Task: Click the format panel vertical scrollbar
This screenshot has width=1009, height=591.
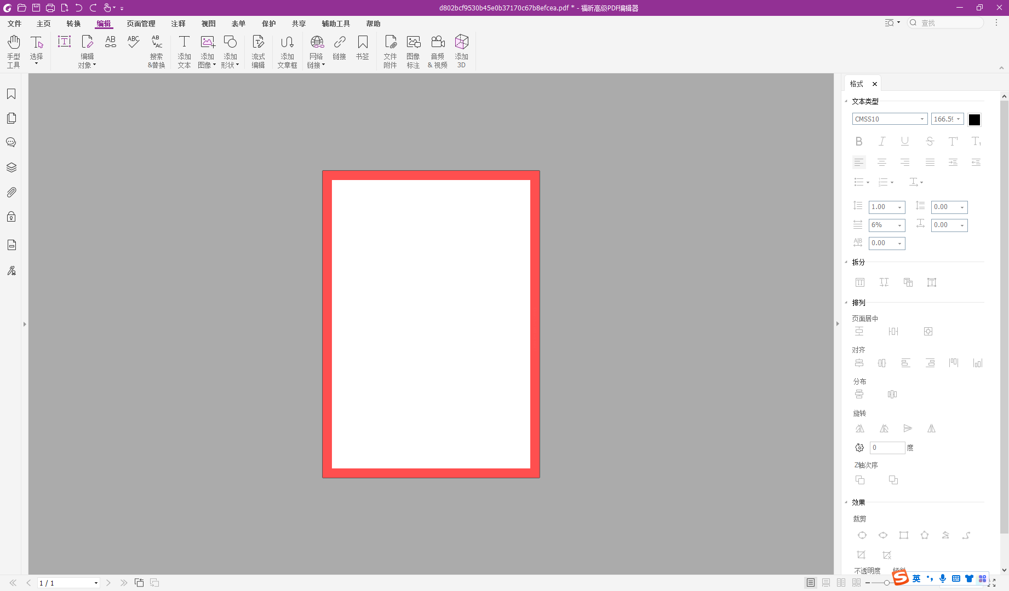Action: [x=1004, y=317]
